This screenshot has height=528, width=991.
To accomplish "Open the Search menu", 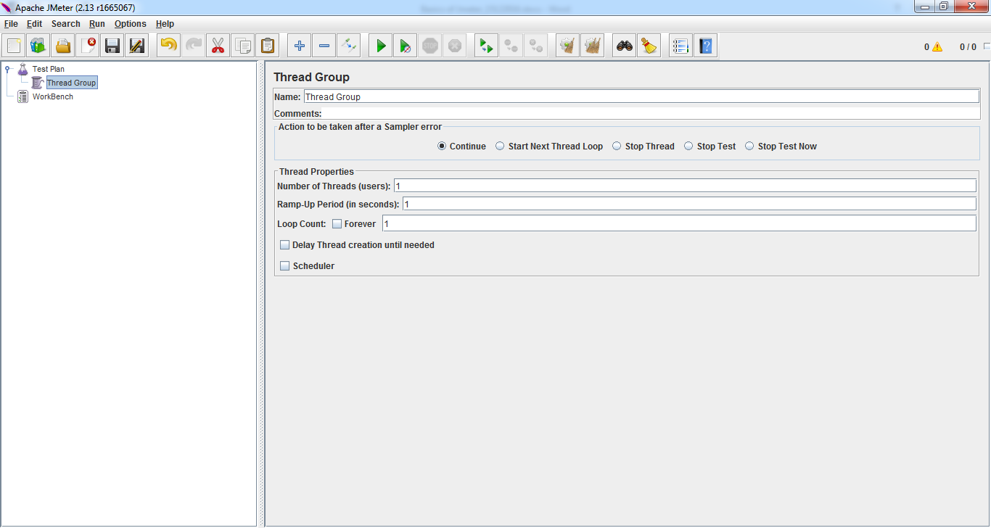I will tap(65, 24).
